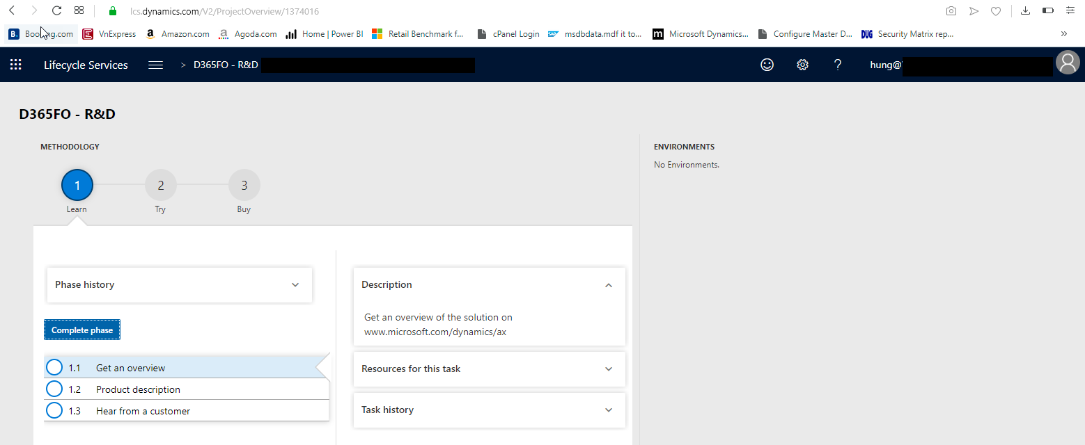The width and height of the screenshot is (1085, 445).
Task: Click the METHODOLOGY heading
Action: [x=70, y=147]
